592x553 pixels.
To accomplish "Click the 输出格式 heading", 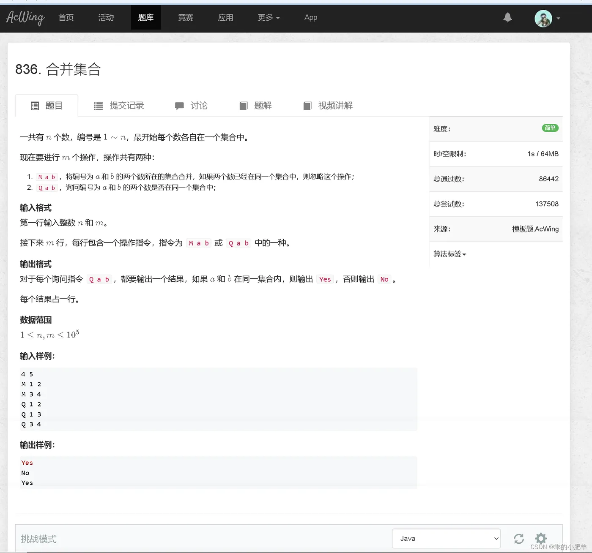I will 36,264.
